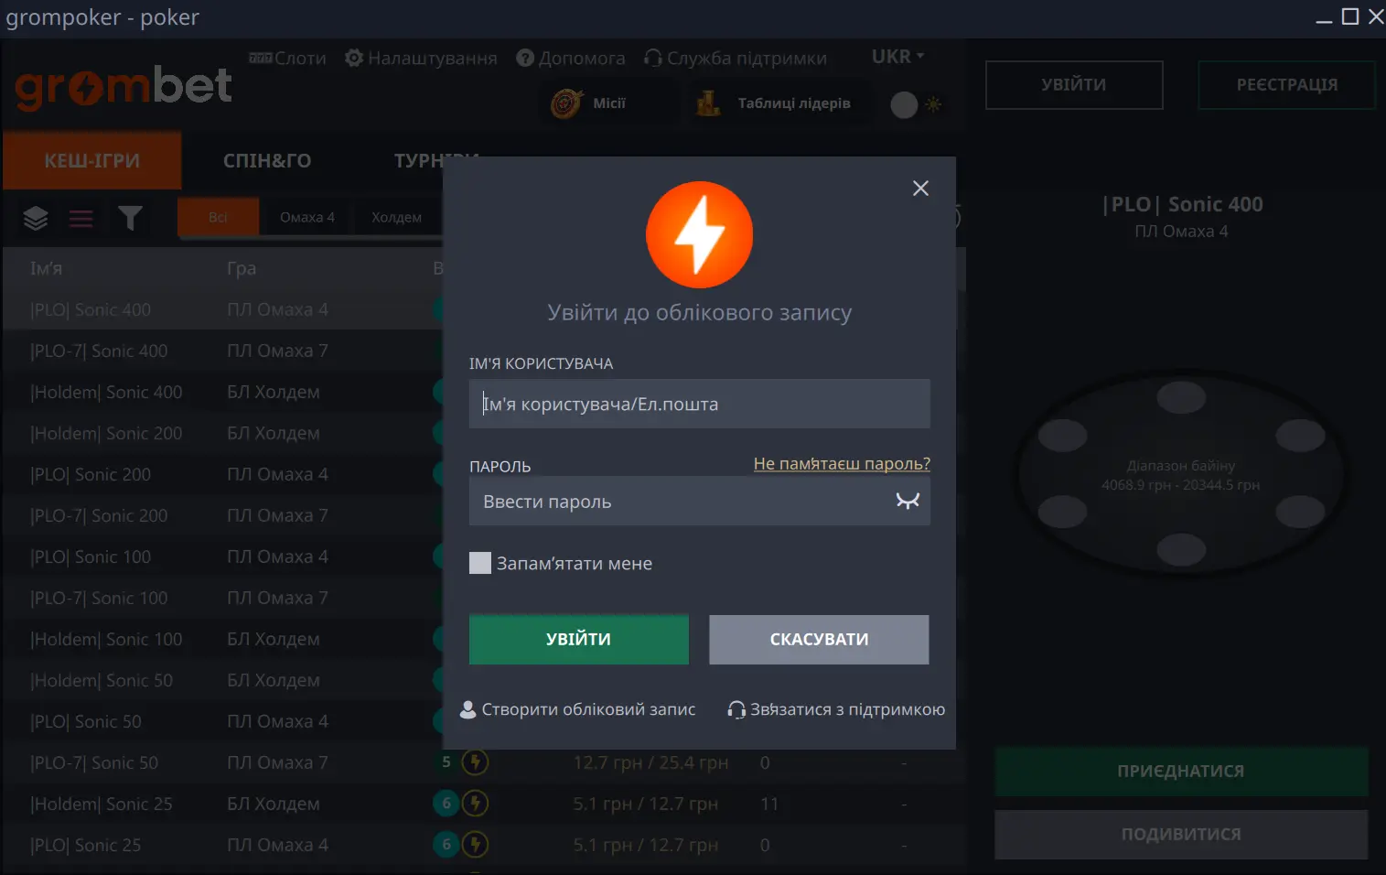Open the table filter funnel icon
Screen dimensions: 1386x875
click(x=130, y=218)
